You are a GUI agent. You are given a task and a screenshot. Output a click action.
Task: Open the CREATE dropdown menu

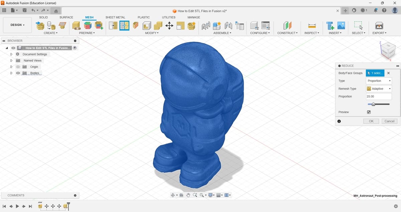(50, 33)
